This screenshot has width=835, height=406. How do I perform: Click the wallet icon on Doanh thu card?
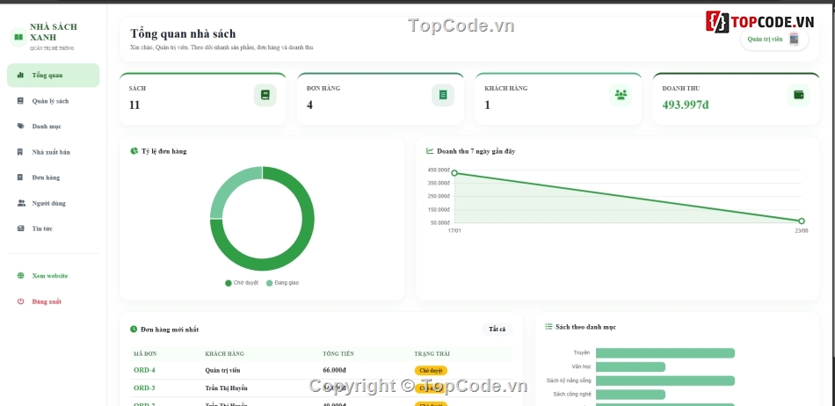coord(799,95)
